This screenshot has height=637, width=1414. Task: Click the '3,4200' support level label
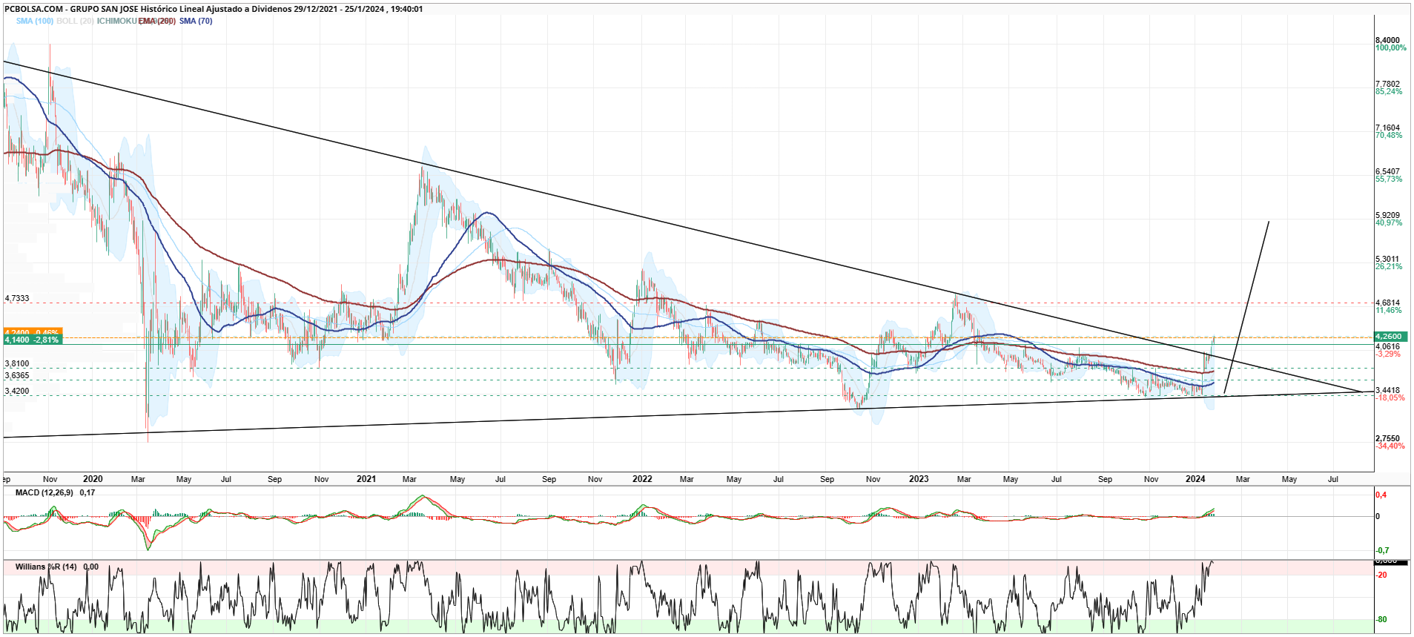[17, 392]
